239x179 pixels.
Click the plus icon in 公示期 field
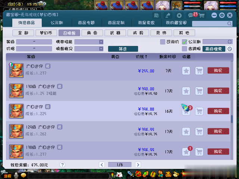[230, 42]
